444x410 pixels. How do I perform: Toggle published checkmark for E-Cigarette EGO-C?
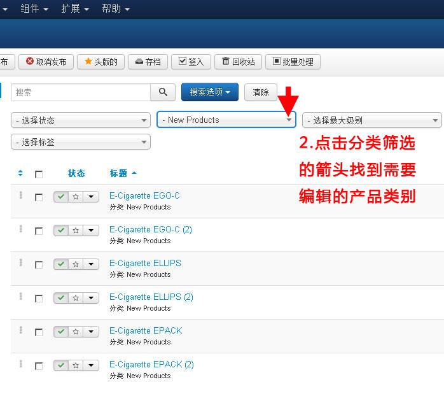[61, 196]
